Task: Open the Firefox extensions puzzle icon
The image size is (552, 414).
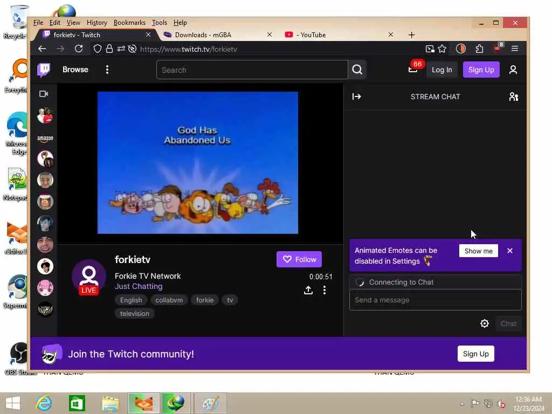Action: tap(479, 49)
